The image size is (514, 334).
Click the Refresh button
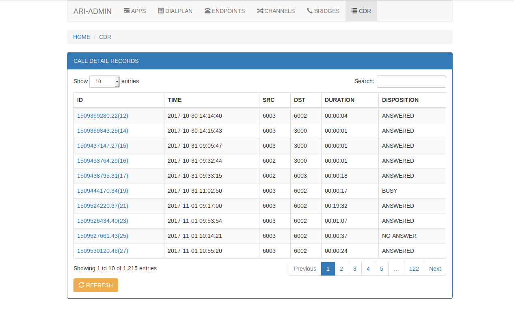(x=96, y=285)
